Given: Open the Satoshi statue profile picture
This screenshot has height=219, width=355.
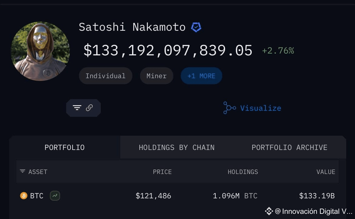Looking at the screenshot, I should coord(40,51).
